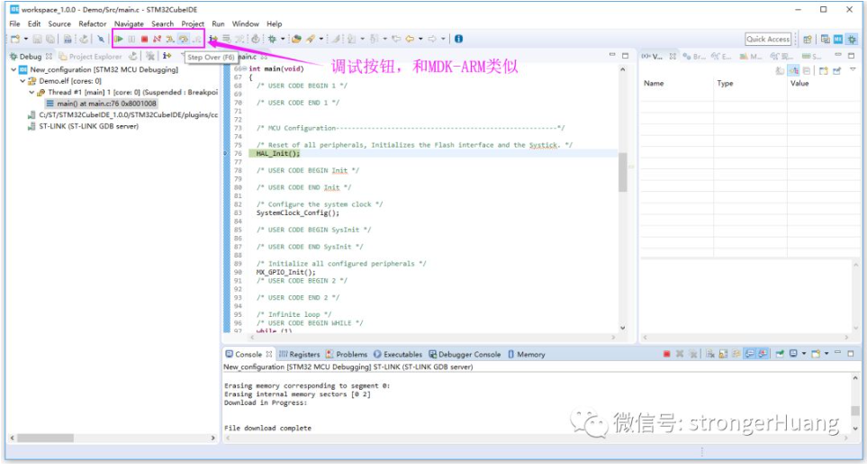
Task: Click the Skip All Breakpoints icon
Action: point(101,39)
